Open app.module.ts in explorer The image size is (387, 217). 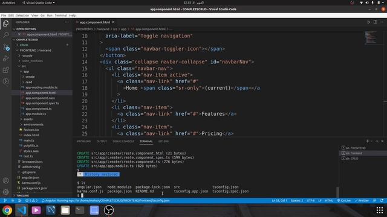(x=36, y=114)
